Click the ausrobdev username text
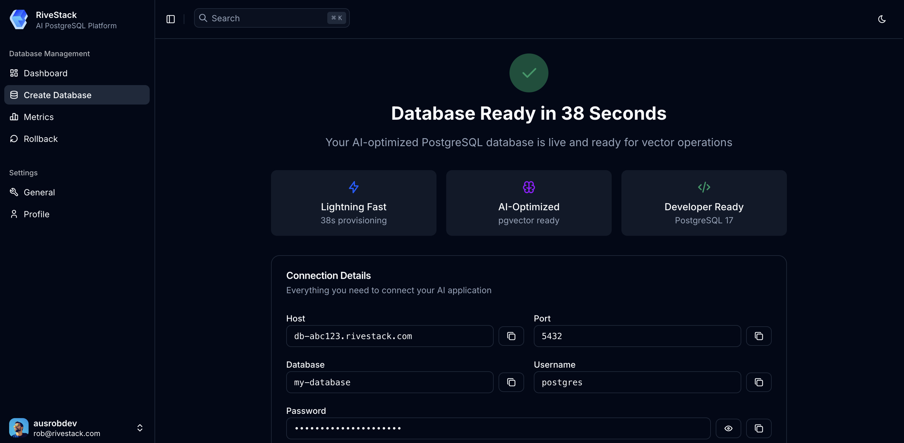This screenshot has height=443, width=904. (x=55, y=423)
